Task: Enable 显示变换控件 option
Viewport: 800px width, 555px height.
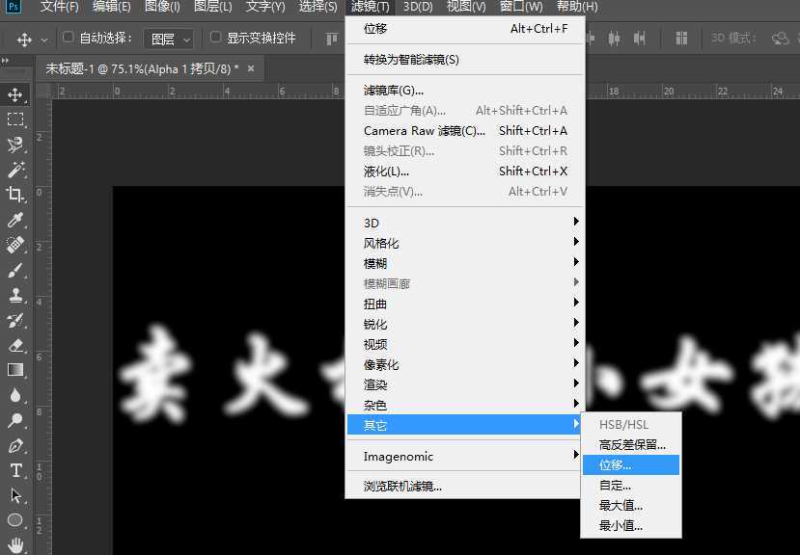Action: tap(217, 38)
